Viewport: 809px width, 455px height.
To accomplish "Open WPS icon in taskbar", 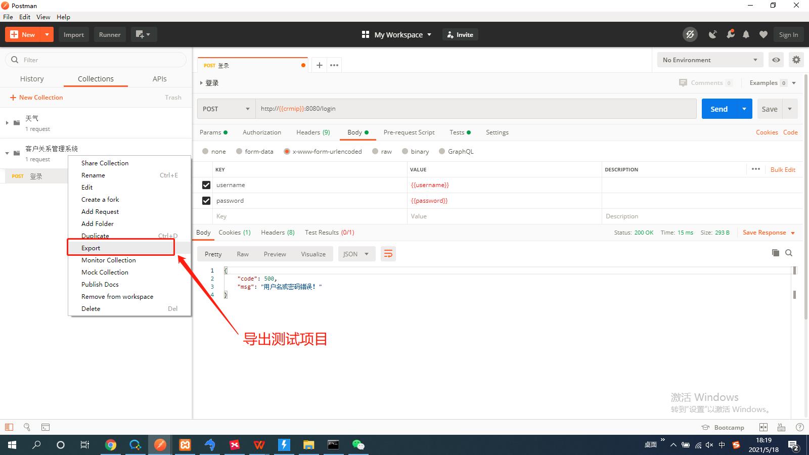I will coord(259,445).
